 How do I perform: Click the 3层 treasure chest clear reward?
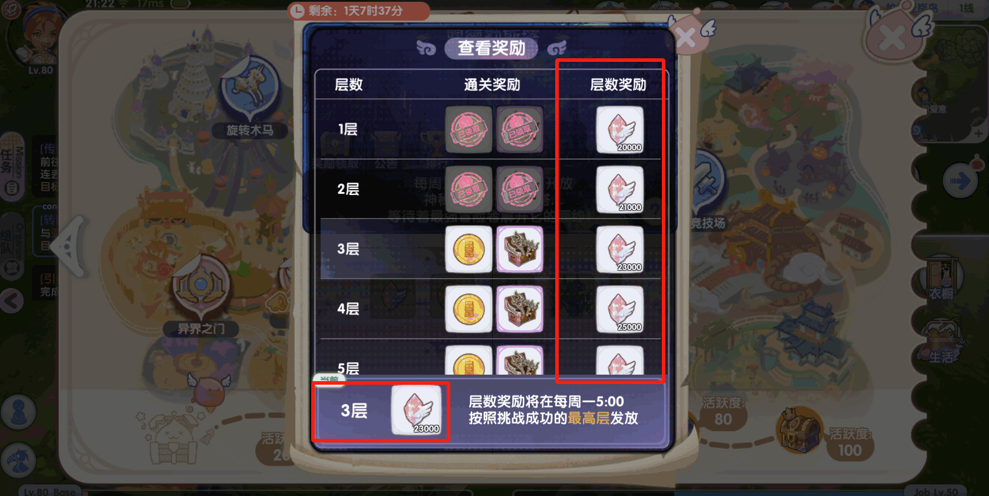coord(519,249)
